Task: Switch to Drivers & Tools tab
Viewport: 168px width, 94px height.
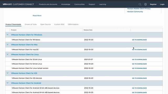Action: pos(31,24)
